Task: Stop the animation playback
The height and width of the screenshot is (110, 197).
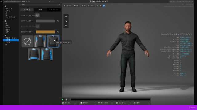Action: tap(66, 100)
